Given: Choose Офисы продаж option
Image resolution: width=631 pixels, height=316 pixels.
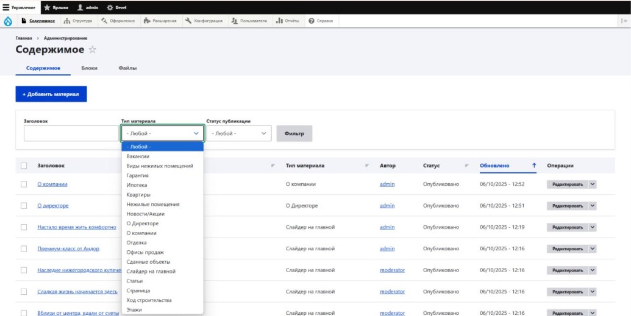Looking at the screenshot, I should [x=163, y=252].
